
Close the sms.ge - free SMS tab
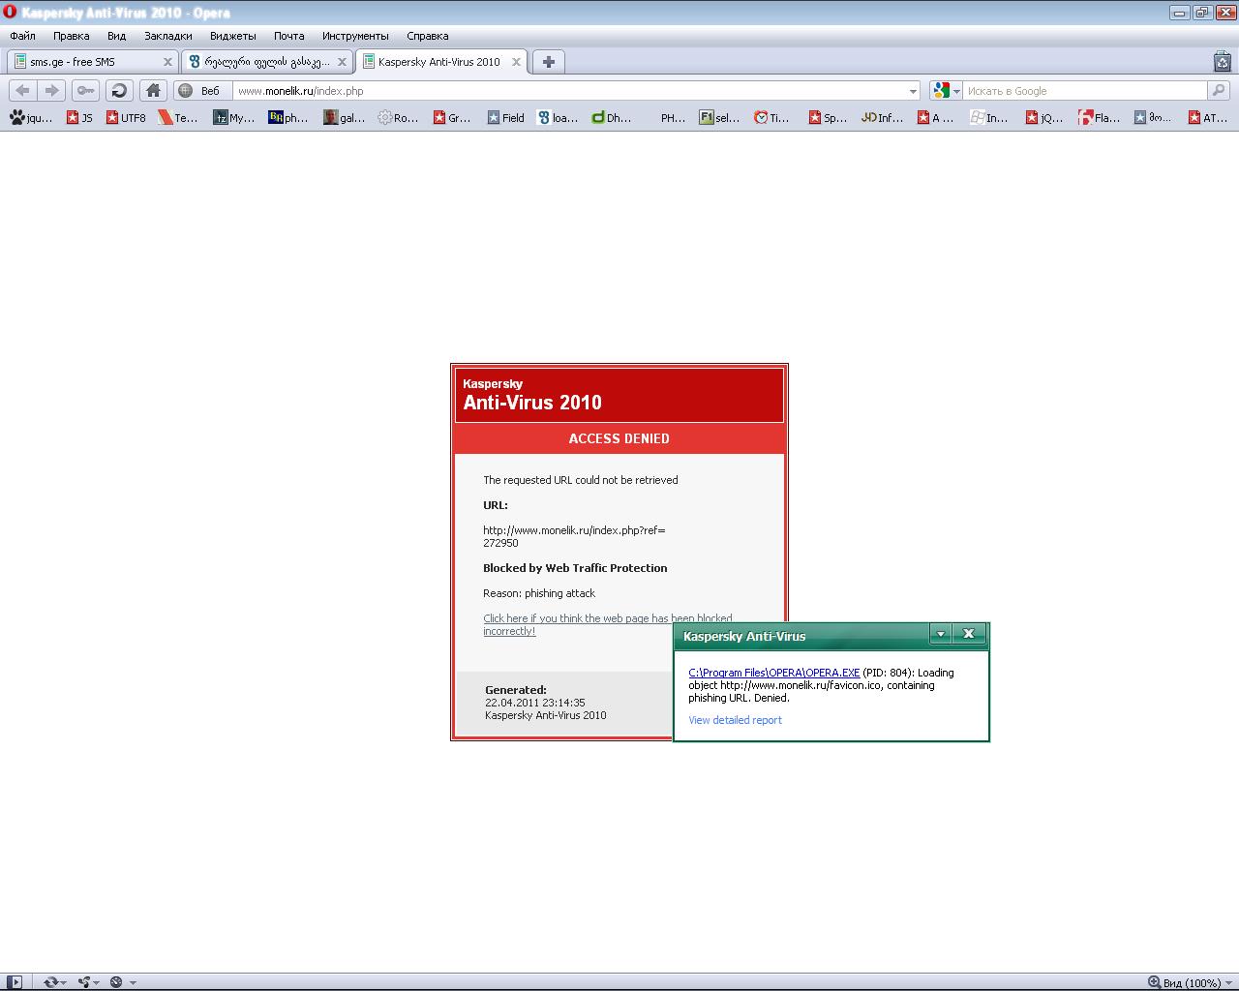167,62
